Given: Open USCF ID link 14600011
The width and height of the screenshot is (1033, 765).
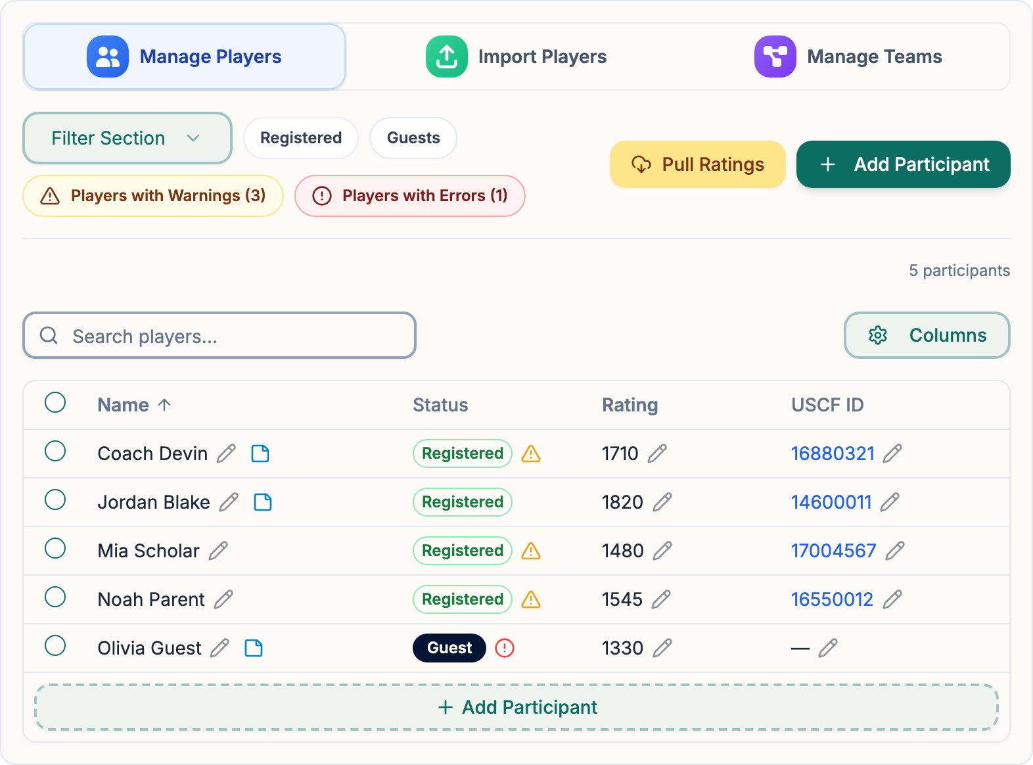Looking at the screenshot, I should pos(831,502).
